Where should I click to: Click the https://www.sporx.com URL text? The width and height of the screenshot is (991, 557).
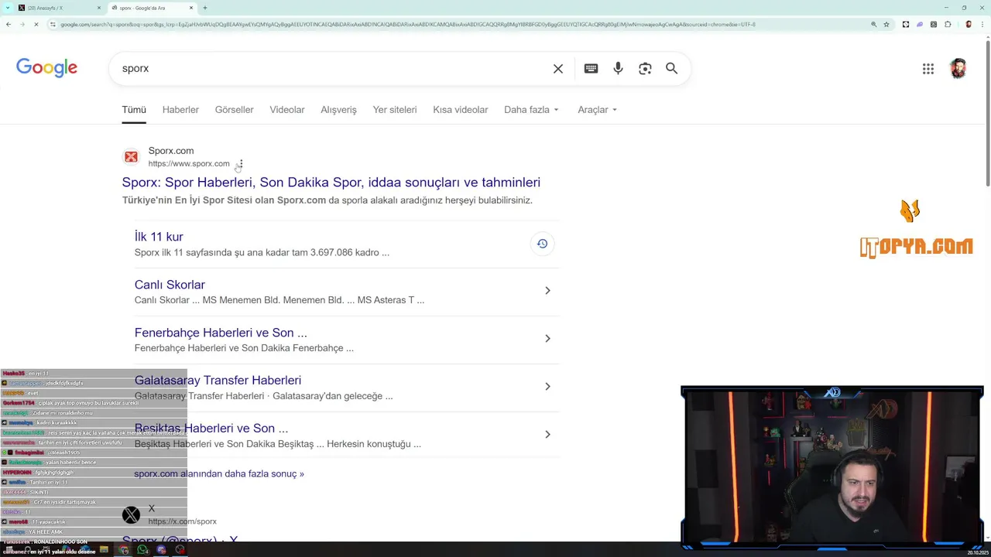tap(189, 164)
